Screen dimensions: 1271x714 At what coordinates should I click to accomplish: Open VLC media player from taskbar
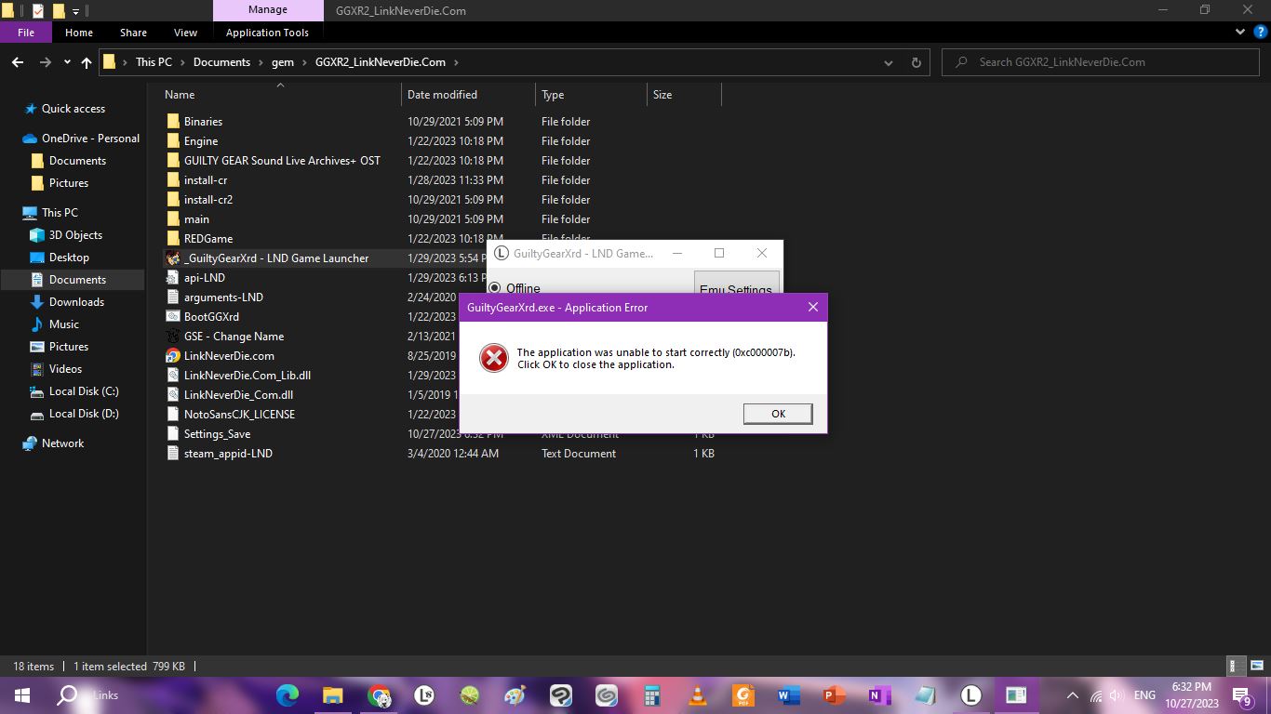pos(697,694)
